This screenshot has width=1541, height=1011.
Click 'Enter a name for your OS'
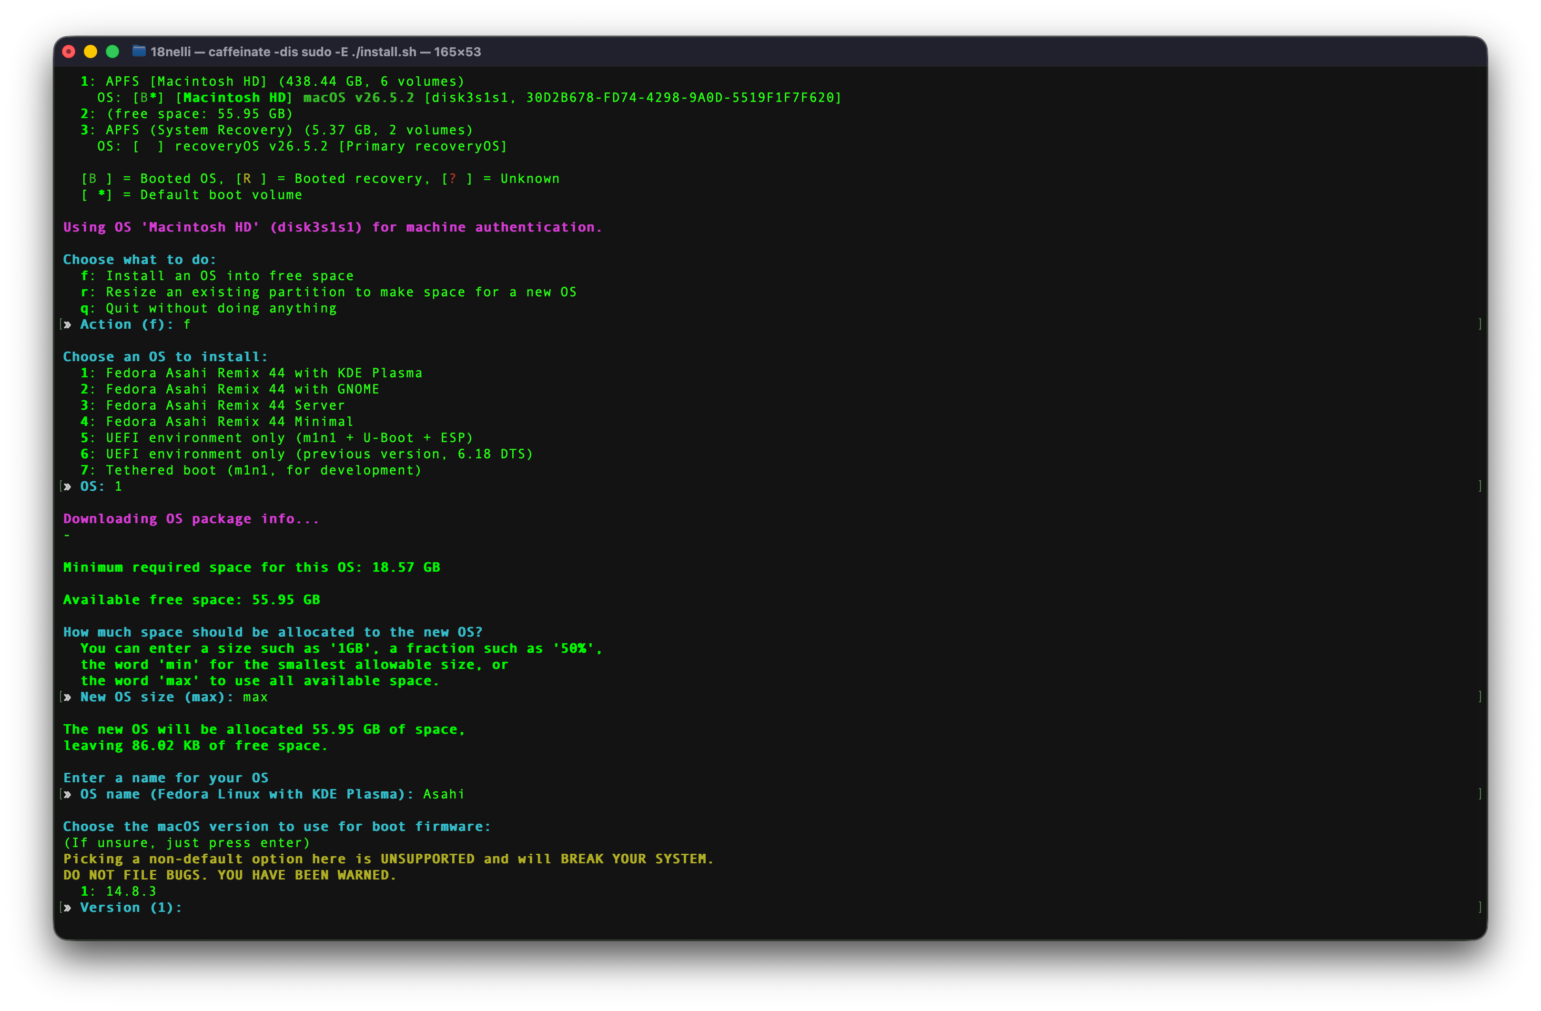pyautogui.click(x=166, y=778)
